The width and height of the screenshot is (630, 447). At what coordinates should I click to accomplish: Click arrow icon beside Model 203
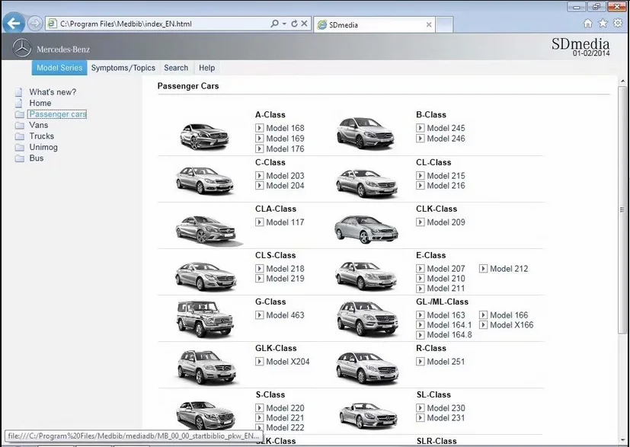point(259,176)
